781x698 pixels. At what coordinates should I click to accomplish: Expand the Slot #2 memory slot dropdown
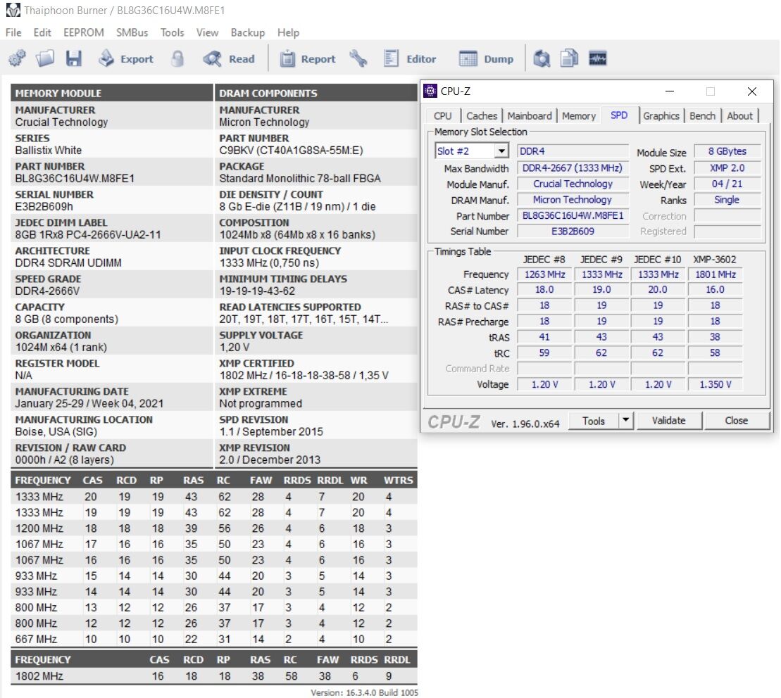[501, 151]
